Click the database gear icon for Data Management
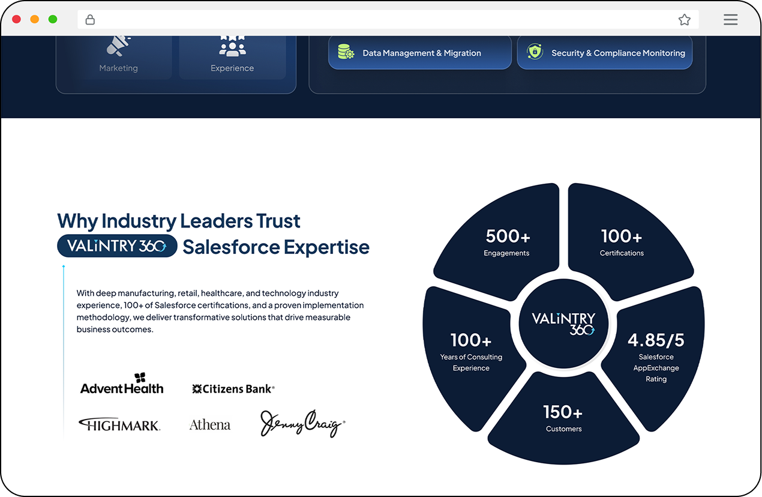The height and width of the screenshot is (497, 762). [346, 52]
